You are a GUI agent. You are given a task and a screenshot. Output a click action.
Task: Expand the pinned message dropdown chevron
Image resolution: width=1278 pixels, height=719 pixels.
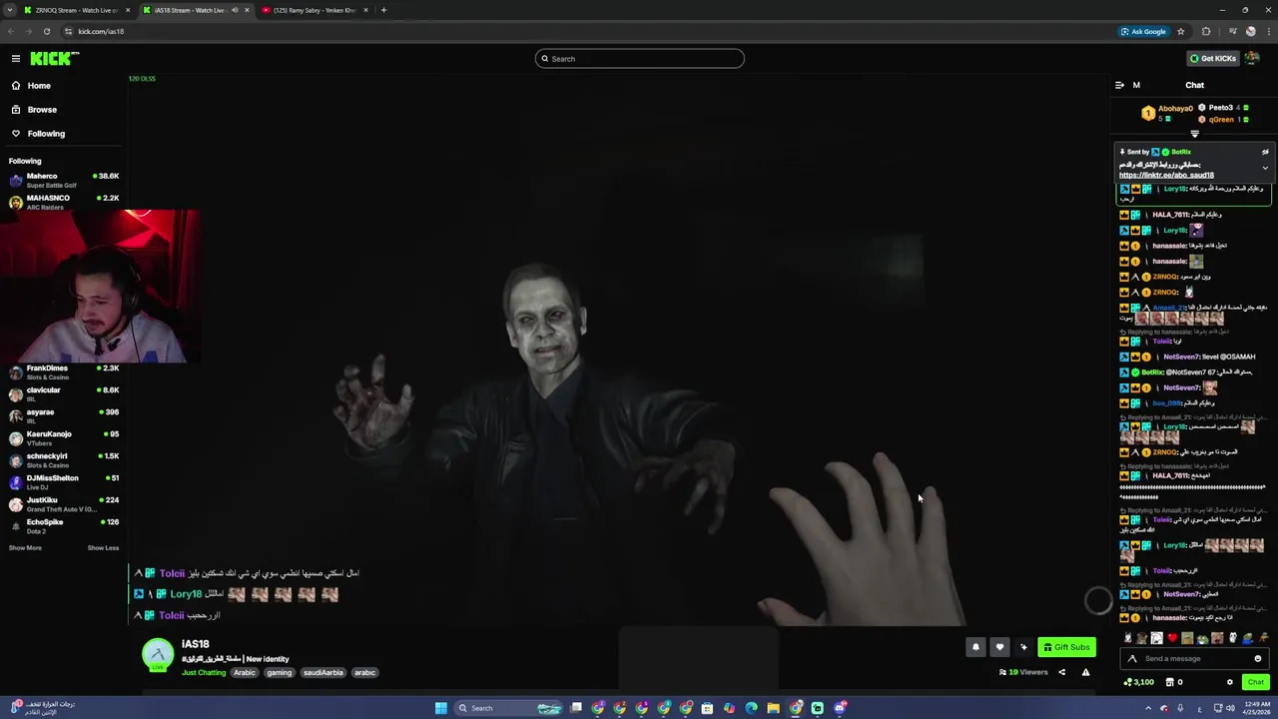(1265, 168)
